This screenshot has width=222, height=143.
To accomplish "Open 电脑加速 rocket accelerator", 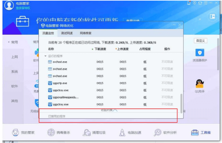I will pyautogui.click(x=130, y=133).
